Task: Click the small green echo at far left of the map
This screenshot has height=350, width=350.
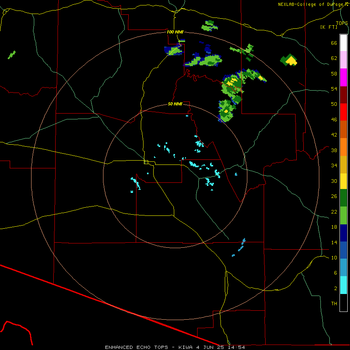Action: pos(12,55)
